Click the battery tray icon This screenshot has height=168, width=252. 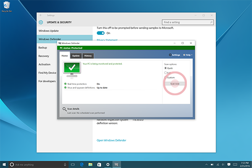(212, 165)
